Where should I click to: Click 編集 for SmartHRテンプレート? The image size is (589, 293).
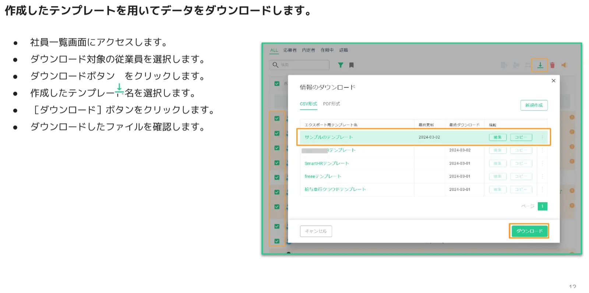(x=498, y=163)
